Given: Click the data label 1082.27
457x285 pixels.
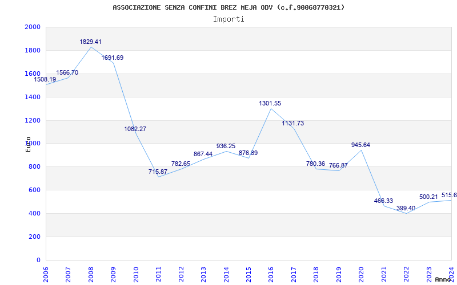Looking at the screenshot, I should pos(135,129).
